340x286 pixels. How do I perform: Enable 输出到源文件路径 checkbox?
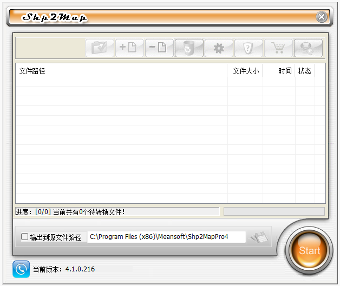pyautogui.click(x=24, y=237)
